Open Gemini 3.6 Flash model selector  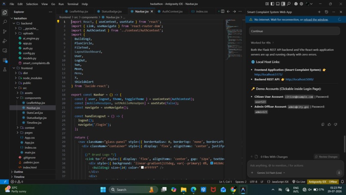pyautogui.click(x=271, y=173)
